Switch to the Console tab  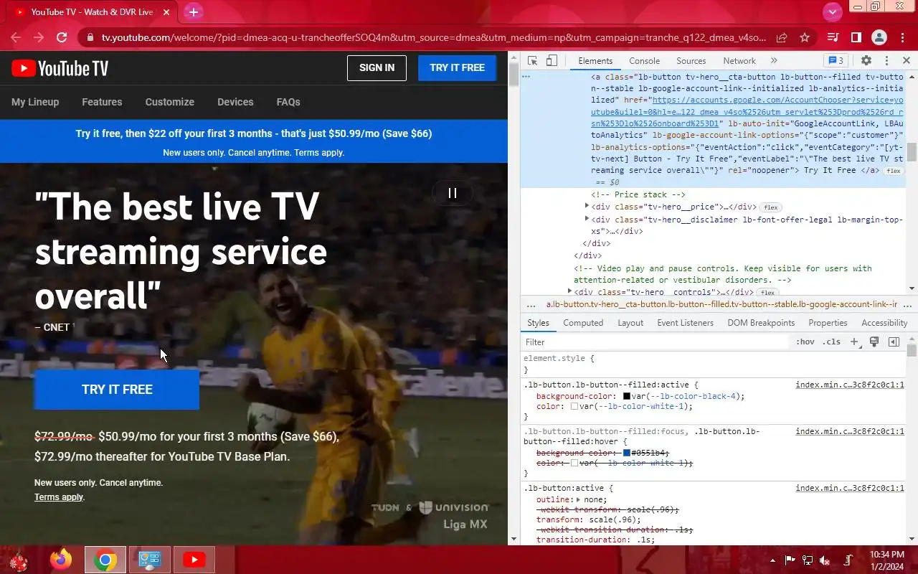tap(644, 61)
